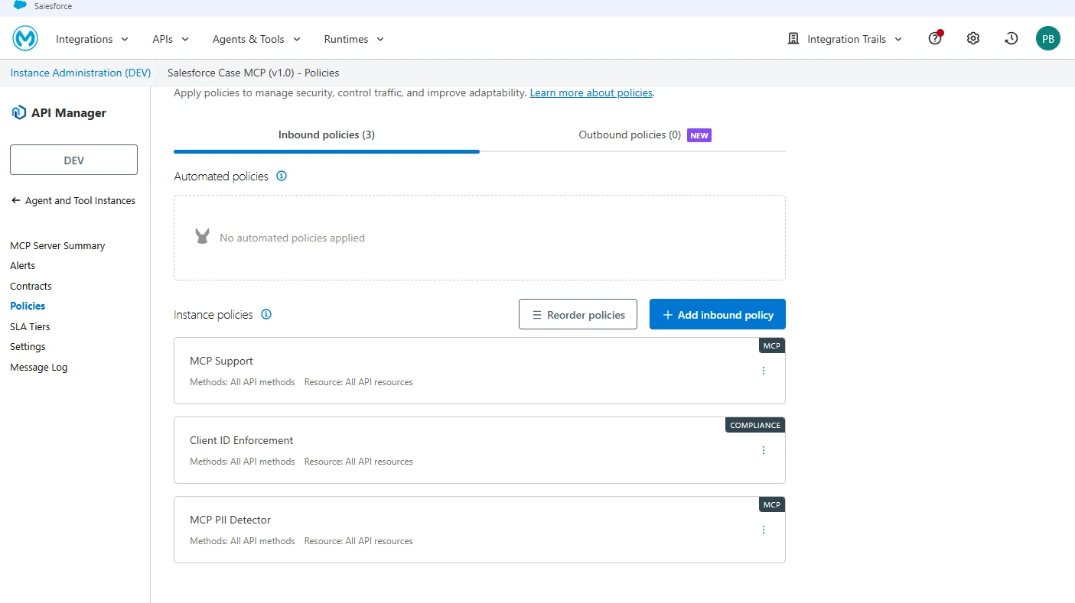Open Message Log in the sidebar
The image size is (1075, 603).
click(x=39, y=367)
